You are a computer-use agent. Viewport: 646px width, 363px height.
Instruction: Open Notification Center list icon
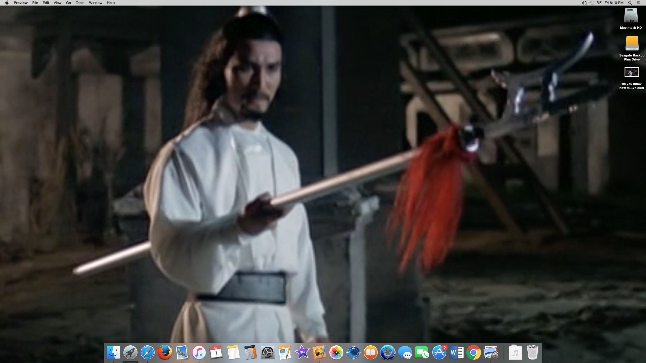(x=638, y=3)
